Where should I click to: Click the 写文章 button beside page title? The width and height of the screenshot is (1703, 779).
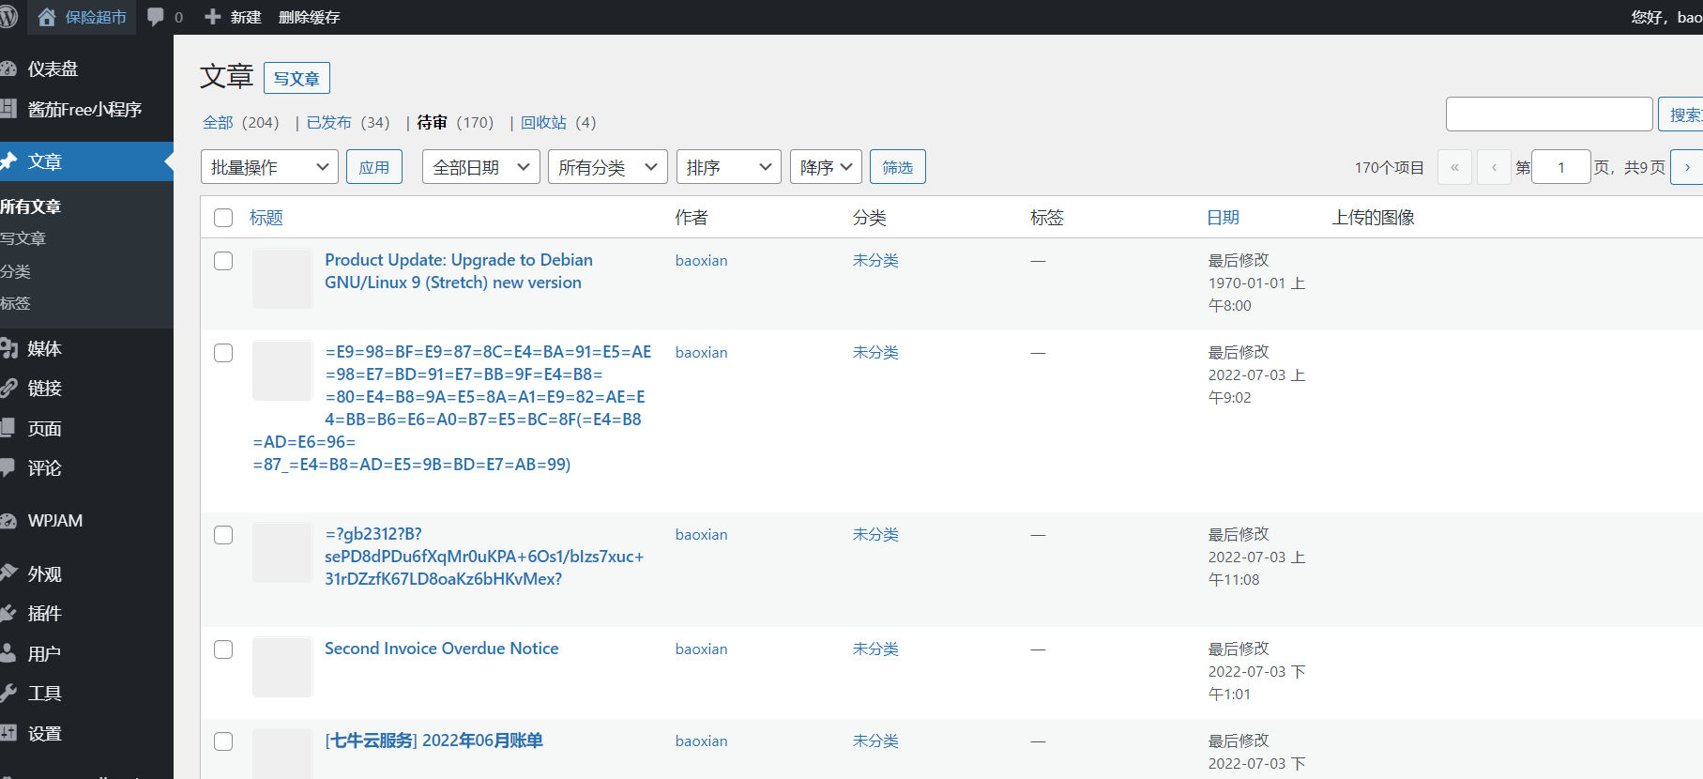[297, 78]
